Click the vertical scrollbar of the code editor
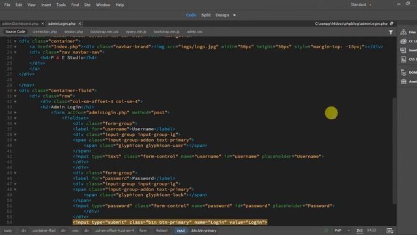This screenshot has height=235, width=417. tap(395, 151)
